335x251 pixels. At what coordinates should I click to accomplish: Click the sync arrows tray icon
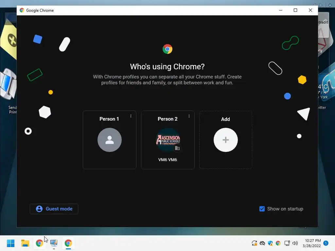click(x=254, y=243)
